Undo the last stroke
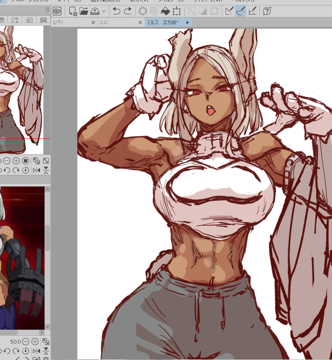332x360 pixels. pos(116,11)
